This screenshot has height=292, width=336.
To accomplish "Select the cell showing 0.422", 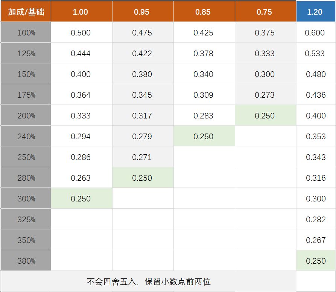I will point(142,54).
